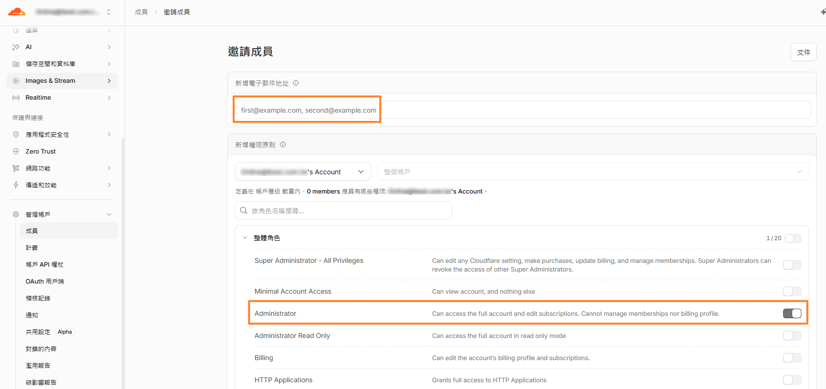This screenshot has height=389, width=826.
Task: Enable the Billing role toggle
Action: (792, 358)
